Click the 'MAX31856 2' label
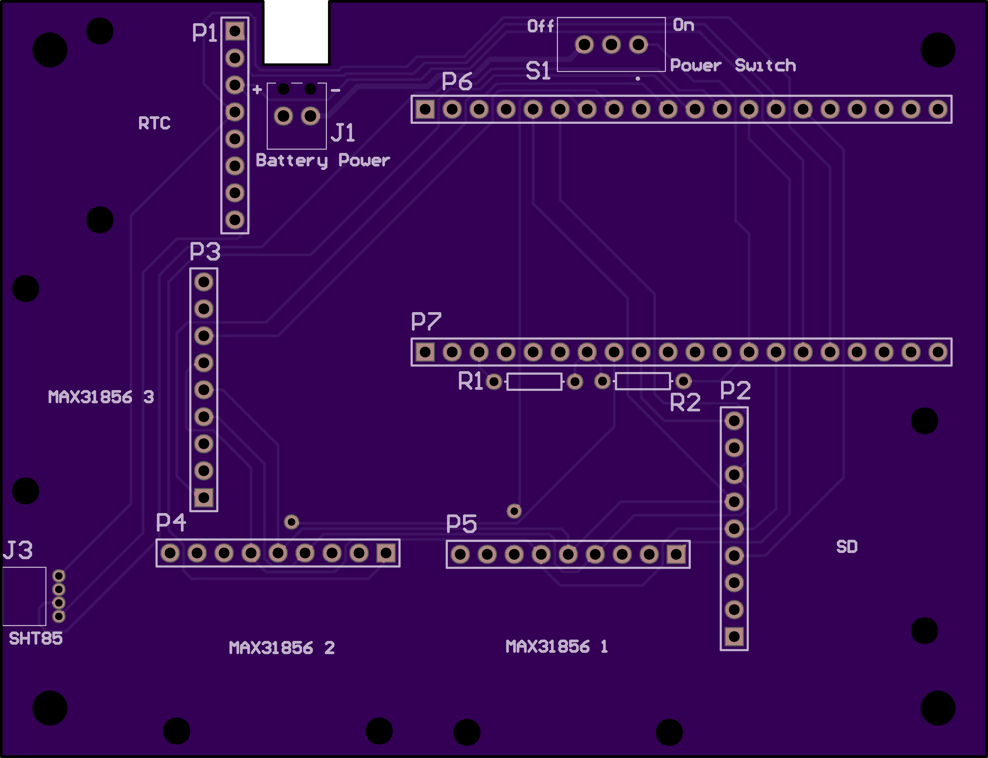The height and width of the screenshot is (758, 988). point(282,648)
